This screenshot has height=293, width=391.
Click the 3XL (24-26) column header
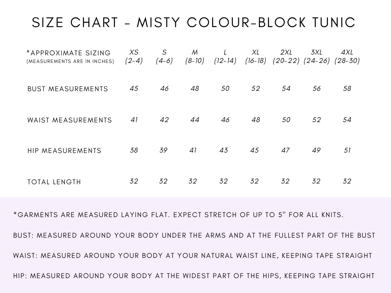point(317,56)
